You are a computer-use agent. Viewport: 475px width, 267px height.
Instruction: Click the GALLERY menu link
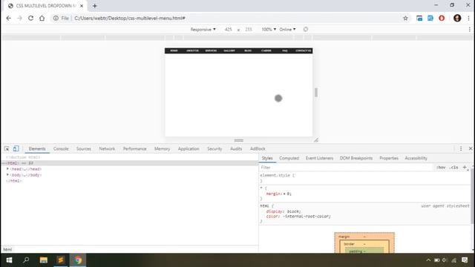tap(229, 50)
